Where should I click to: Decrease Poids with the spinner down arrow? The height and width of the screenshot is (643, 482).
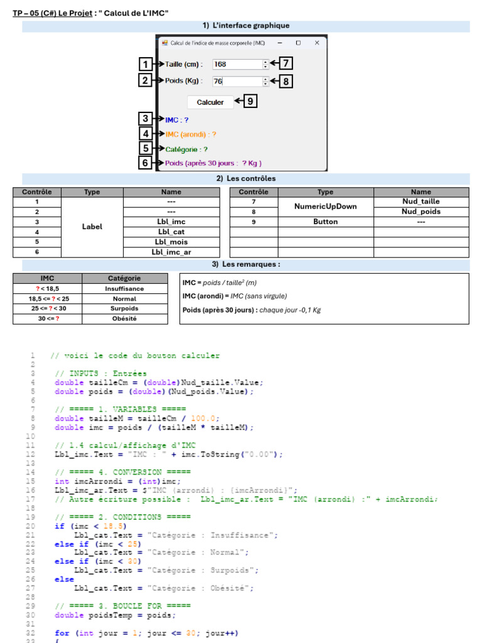click(x=265, y=84)
